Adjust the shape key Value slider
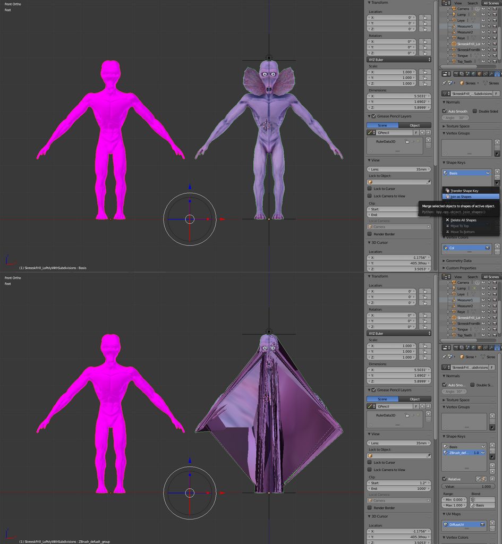 tap(469, 487)
